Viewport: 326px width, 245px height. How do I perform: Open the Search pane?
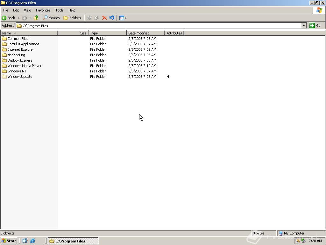click(x=51, y=18)
